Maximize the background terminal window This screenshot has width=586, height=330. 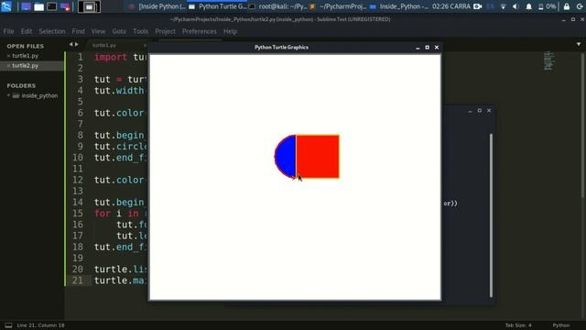[x=480, y=111]
